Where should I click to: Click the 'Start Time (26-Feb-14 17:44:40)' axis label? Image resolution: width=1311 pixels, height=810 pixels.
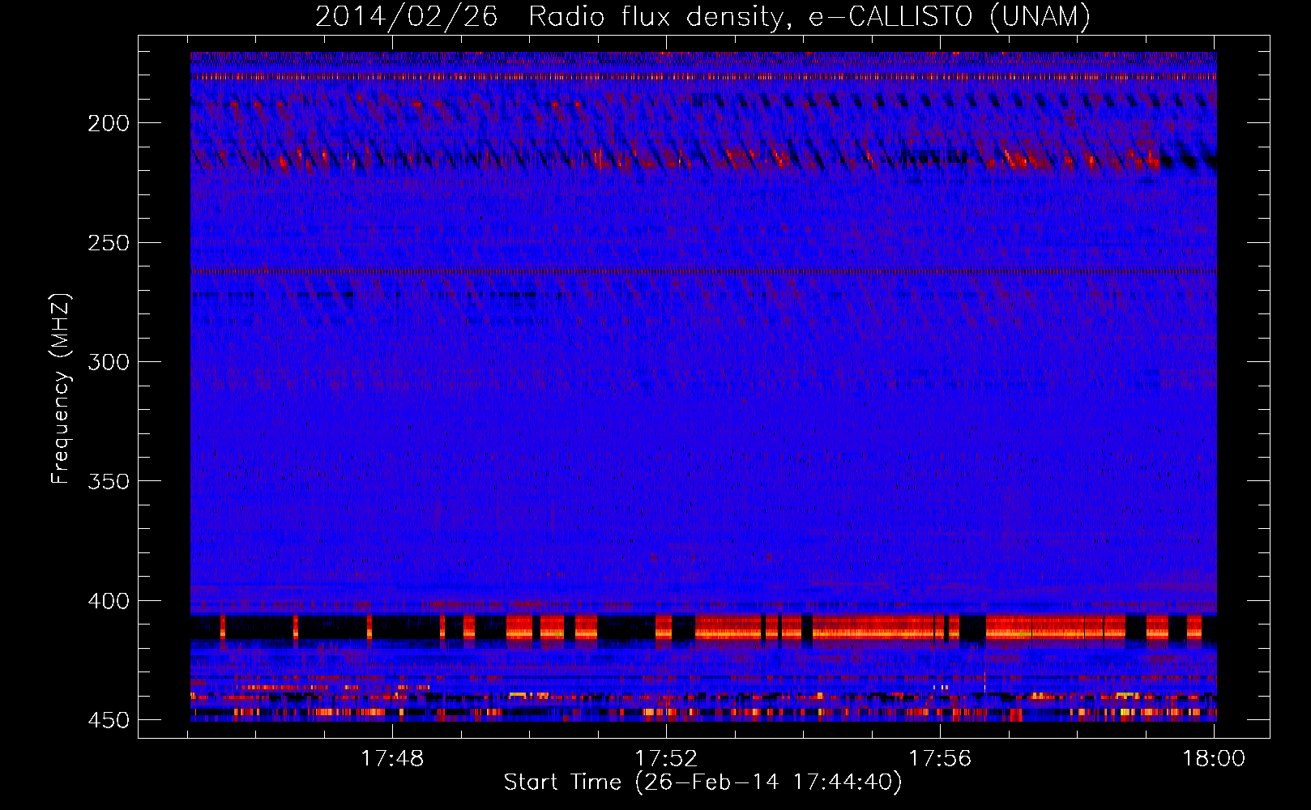pos(702,782)
